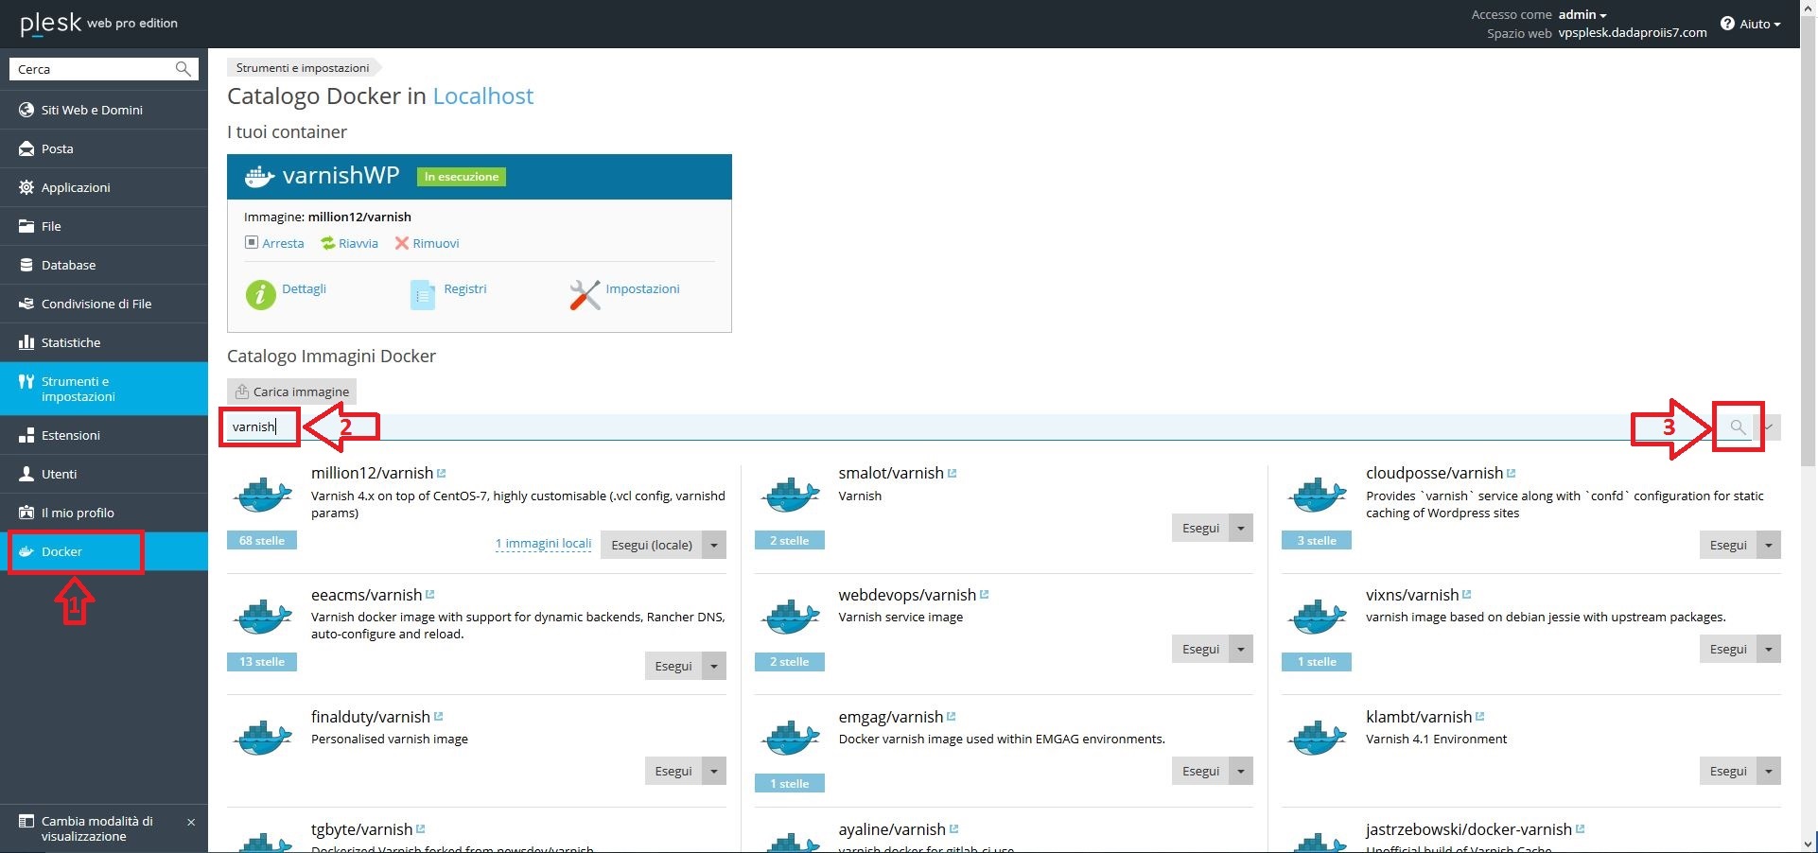Open the Estensioni section

tap(70, 435)
